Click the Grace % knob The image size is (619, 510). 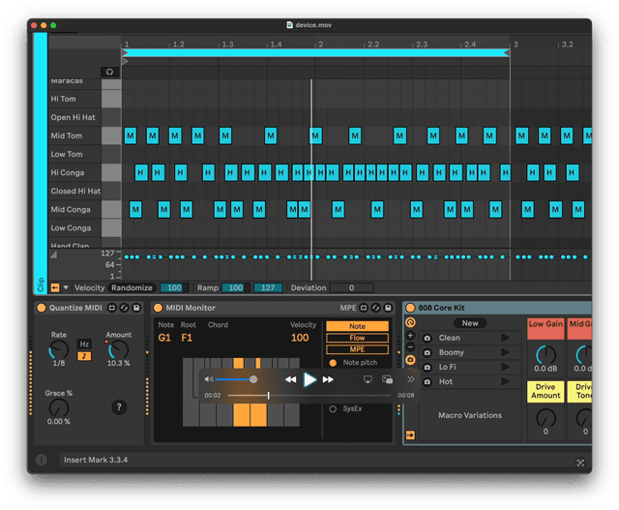coord(58,408)
